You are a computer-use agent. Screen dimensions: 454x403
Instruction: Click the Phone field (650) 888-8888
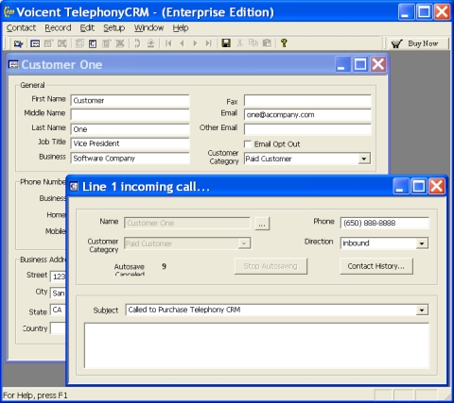384,223
